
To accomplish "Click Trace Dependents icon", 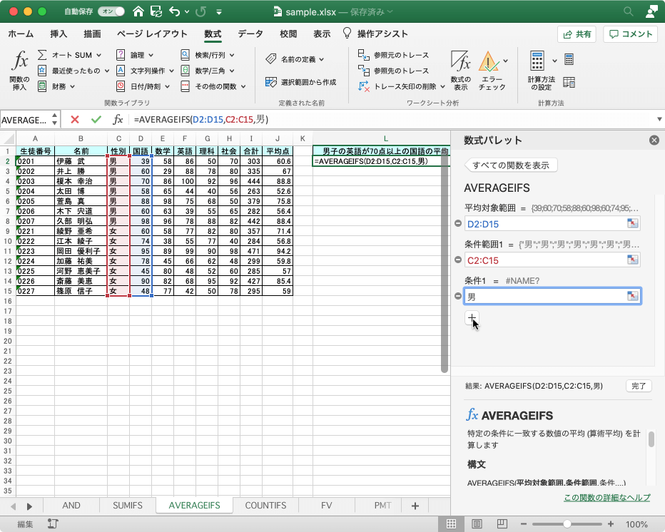I will (x=363, y=71).
